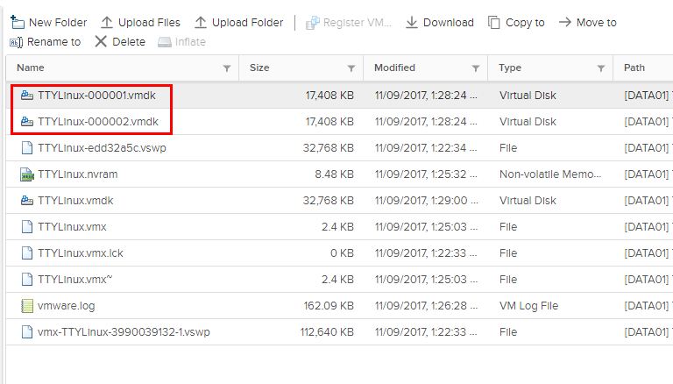Click the Rename to icon
Image resolution: width=673 pixels, height=384 pixels.
click(x=17, y=42)
